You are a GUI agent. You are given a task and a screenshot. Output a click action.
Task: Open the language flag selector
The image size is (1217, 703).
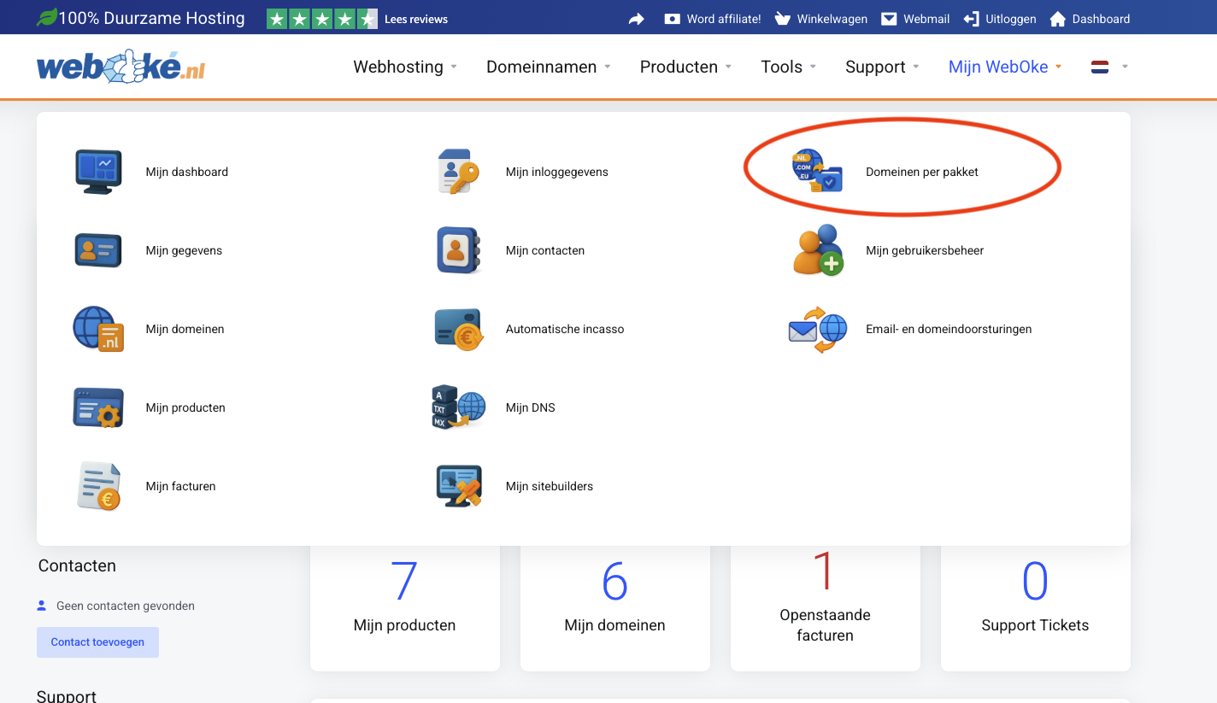[1109, 67]
